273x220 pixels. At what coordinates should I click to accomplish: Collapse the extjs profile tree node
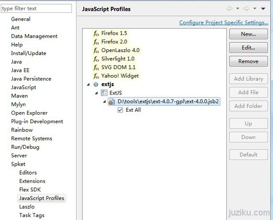(x=88, y=85)
